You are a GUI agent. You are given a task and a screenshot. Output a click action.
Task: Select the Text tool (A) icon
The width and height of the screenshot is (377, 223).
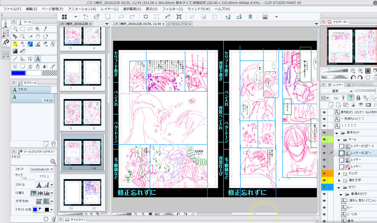[x=37, y=58]
